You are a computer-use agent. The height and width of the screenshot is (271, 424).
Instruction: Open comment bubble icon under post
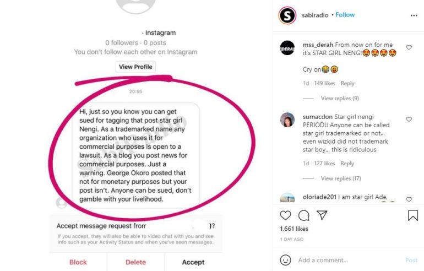click(303, 215)
